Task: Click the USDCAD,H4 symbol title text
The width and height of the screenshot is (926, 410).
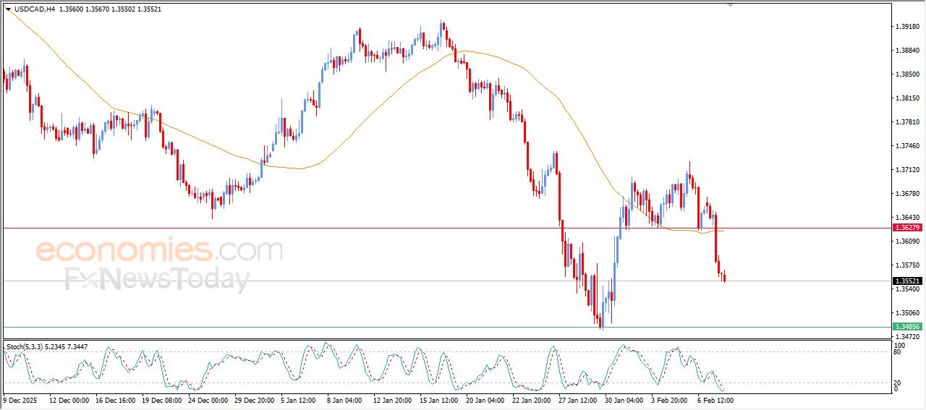Action: [35, 9]
